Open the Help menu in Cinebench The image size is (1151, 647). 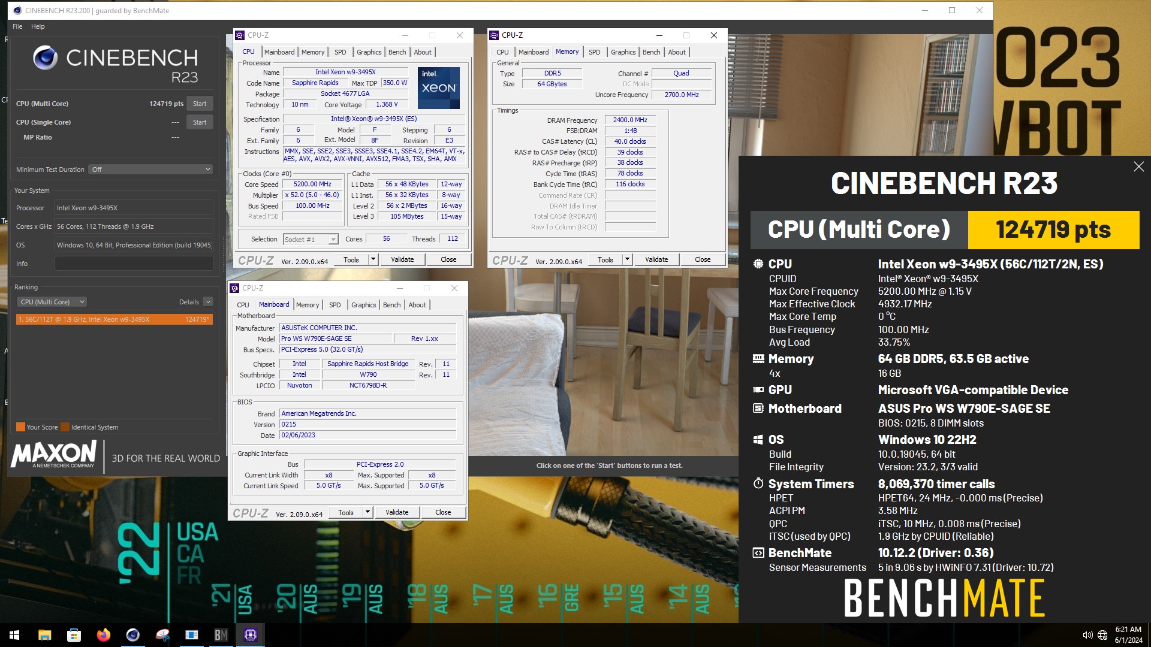click(x=38, y=26)
